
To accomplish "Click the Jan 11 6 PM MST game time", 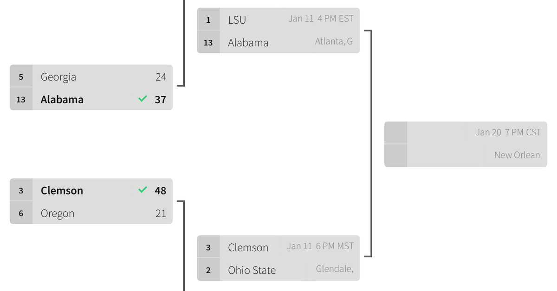I will click(x=320, y=246).
